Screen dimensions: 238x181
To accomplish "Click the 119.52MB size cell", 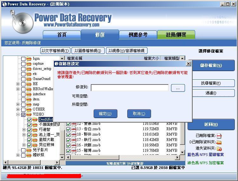I will point(150,129).
